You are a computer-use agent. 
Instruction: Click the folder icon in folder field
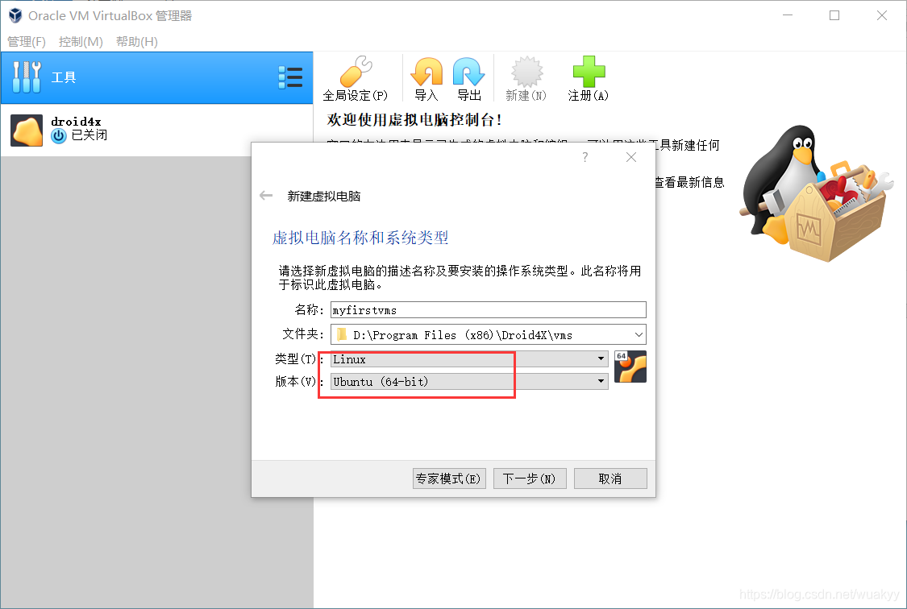click(x=342, y=334)
